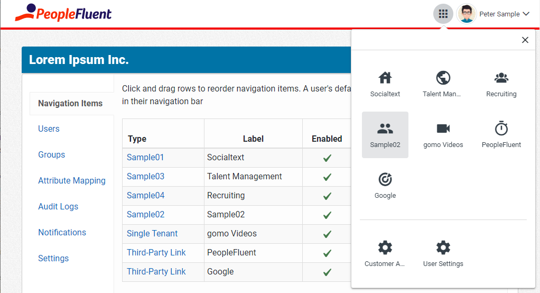The height and width of the screenshot is (293, 540).
Task: Open Settings in the sidebar
Action: 53,258
